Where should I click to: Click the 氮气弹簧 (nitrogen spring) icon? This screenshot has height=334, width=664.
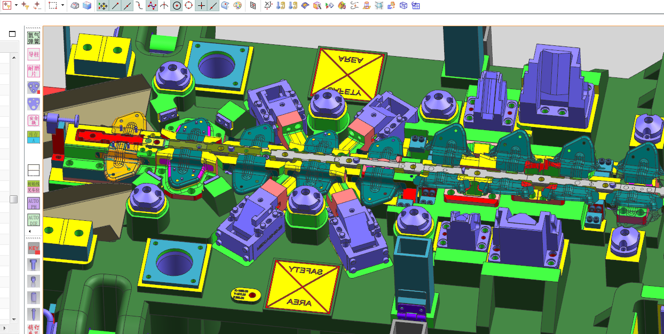[34, 38]
